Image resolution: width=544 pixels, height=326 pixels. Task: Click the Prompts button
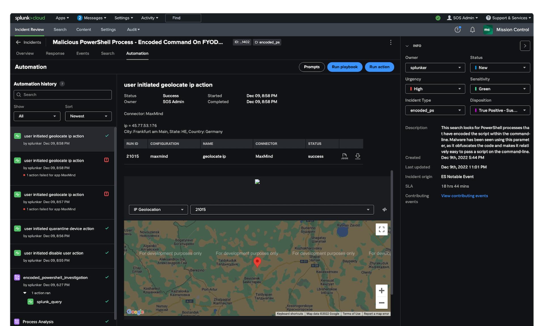click(312, 67)
